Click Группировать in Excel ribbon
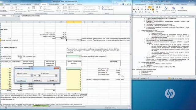 click(89, 7)
